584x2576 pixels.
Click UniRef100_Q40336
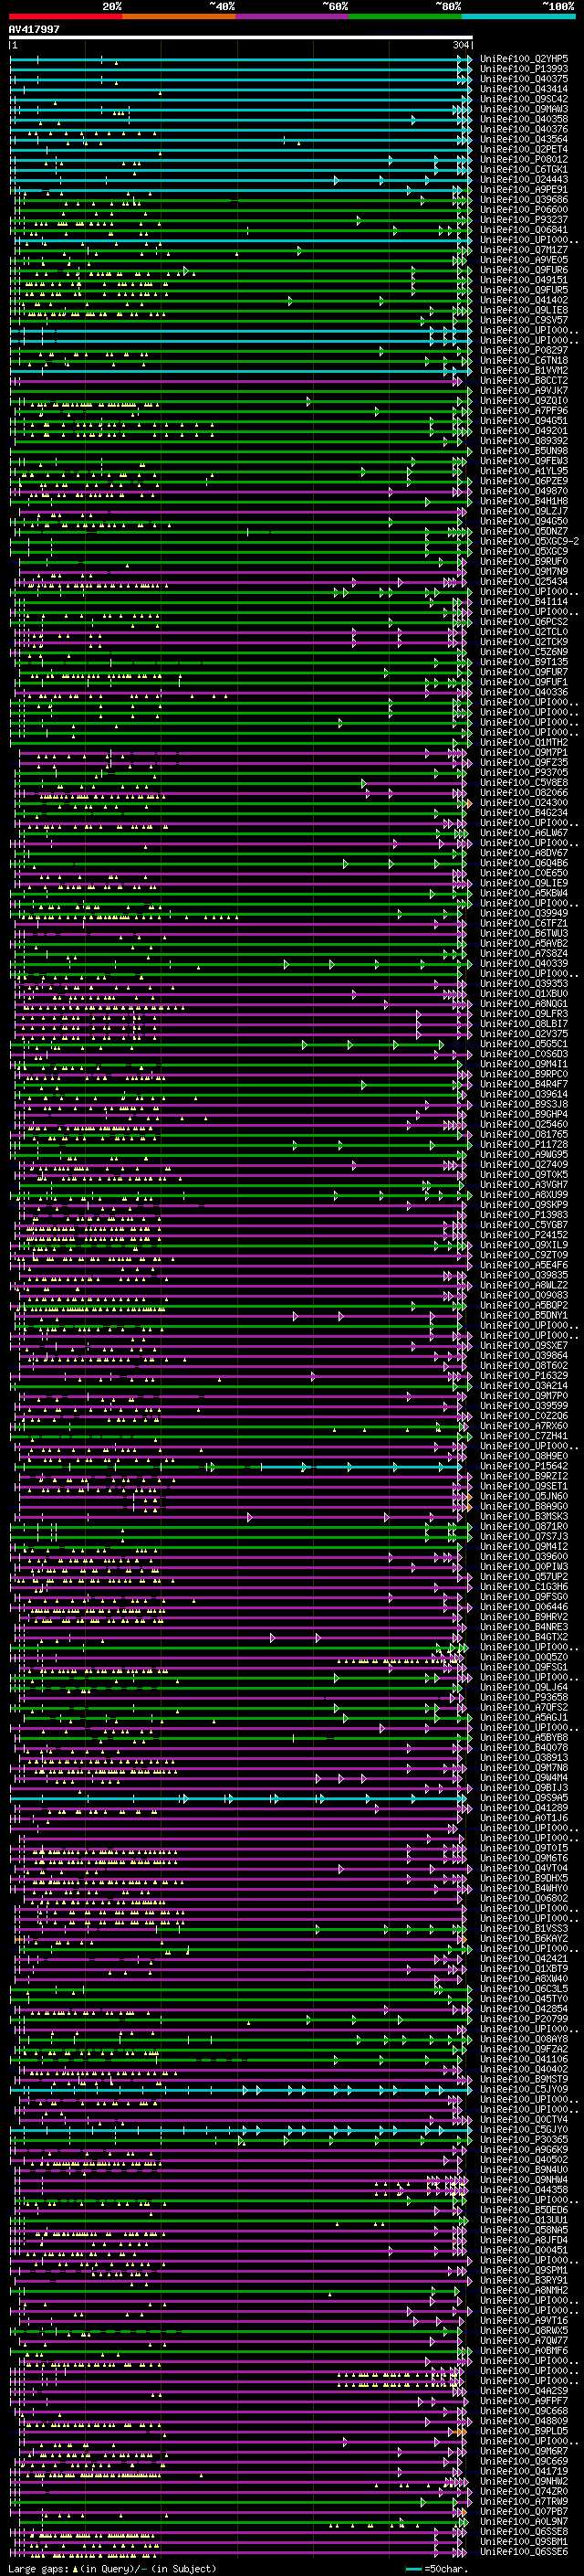pos(524,692)
